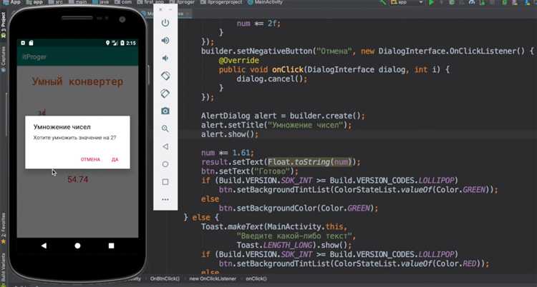537x287 pixels.
Task: Click the SD card icon in phone status bar
Action: 32,43
